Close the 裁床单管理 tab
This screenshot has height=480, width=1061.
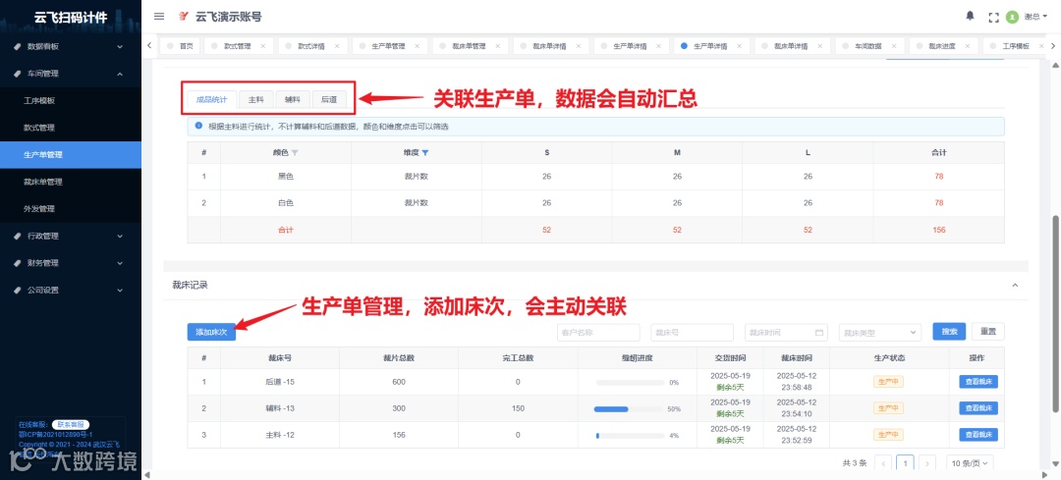click(x=497, y=46)
